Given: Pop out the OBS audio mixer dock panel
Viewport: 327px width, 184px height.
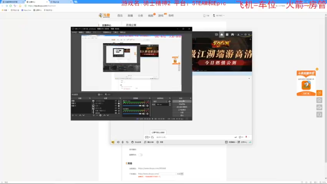Looking at the screenshot, I should [x=150, y=98].
